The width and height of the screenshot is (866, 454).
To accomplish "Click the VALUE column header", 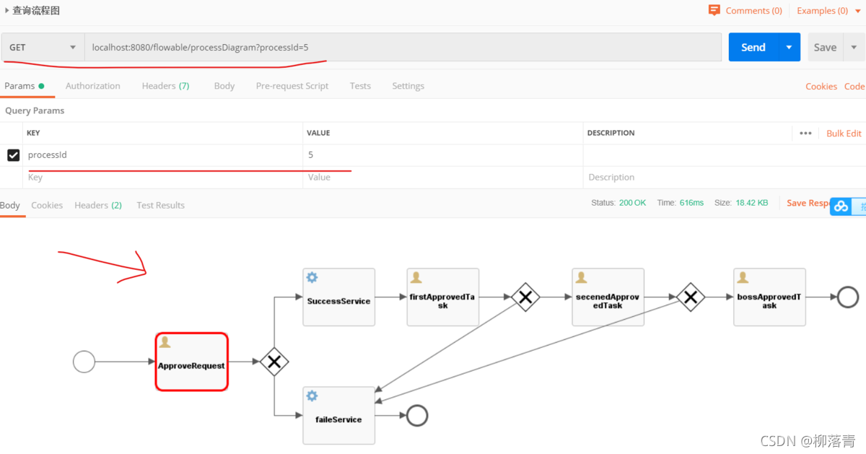I will [x=318, y=134].
